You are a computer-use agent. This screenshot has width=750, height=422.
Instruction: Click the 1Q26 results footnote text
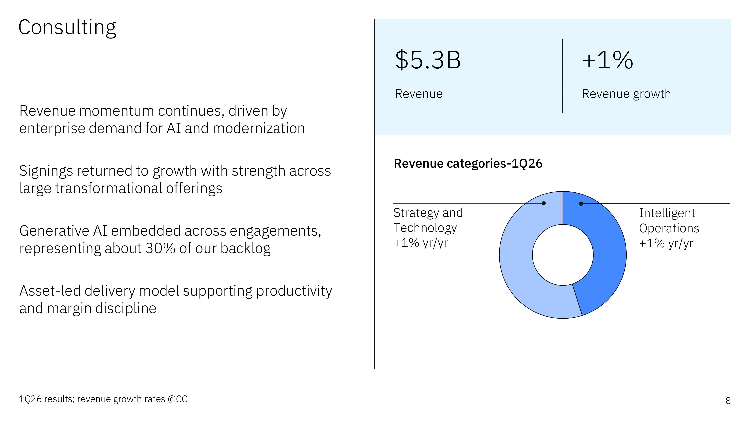(x=103, y=399)
